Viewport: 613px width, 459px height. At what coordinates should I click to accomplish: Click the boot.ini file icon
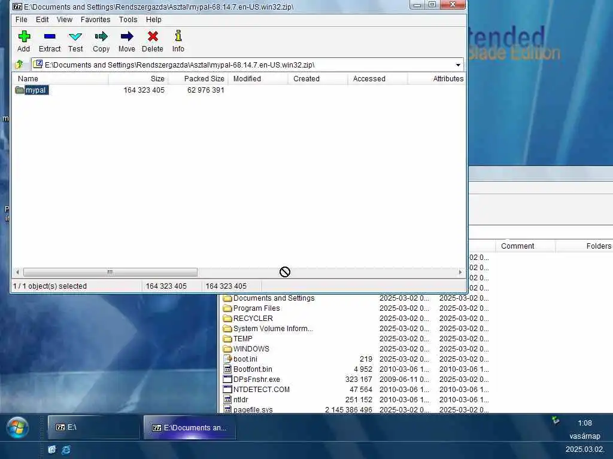tap(227, 359)
